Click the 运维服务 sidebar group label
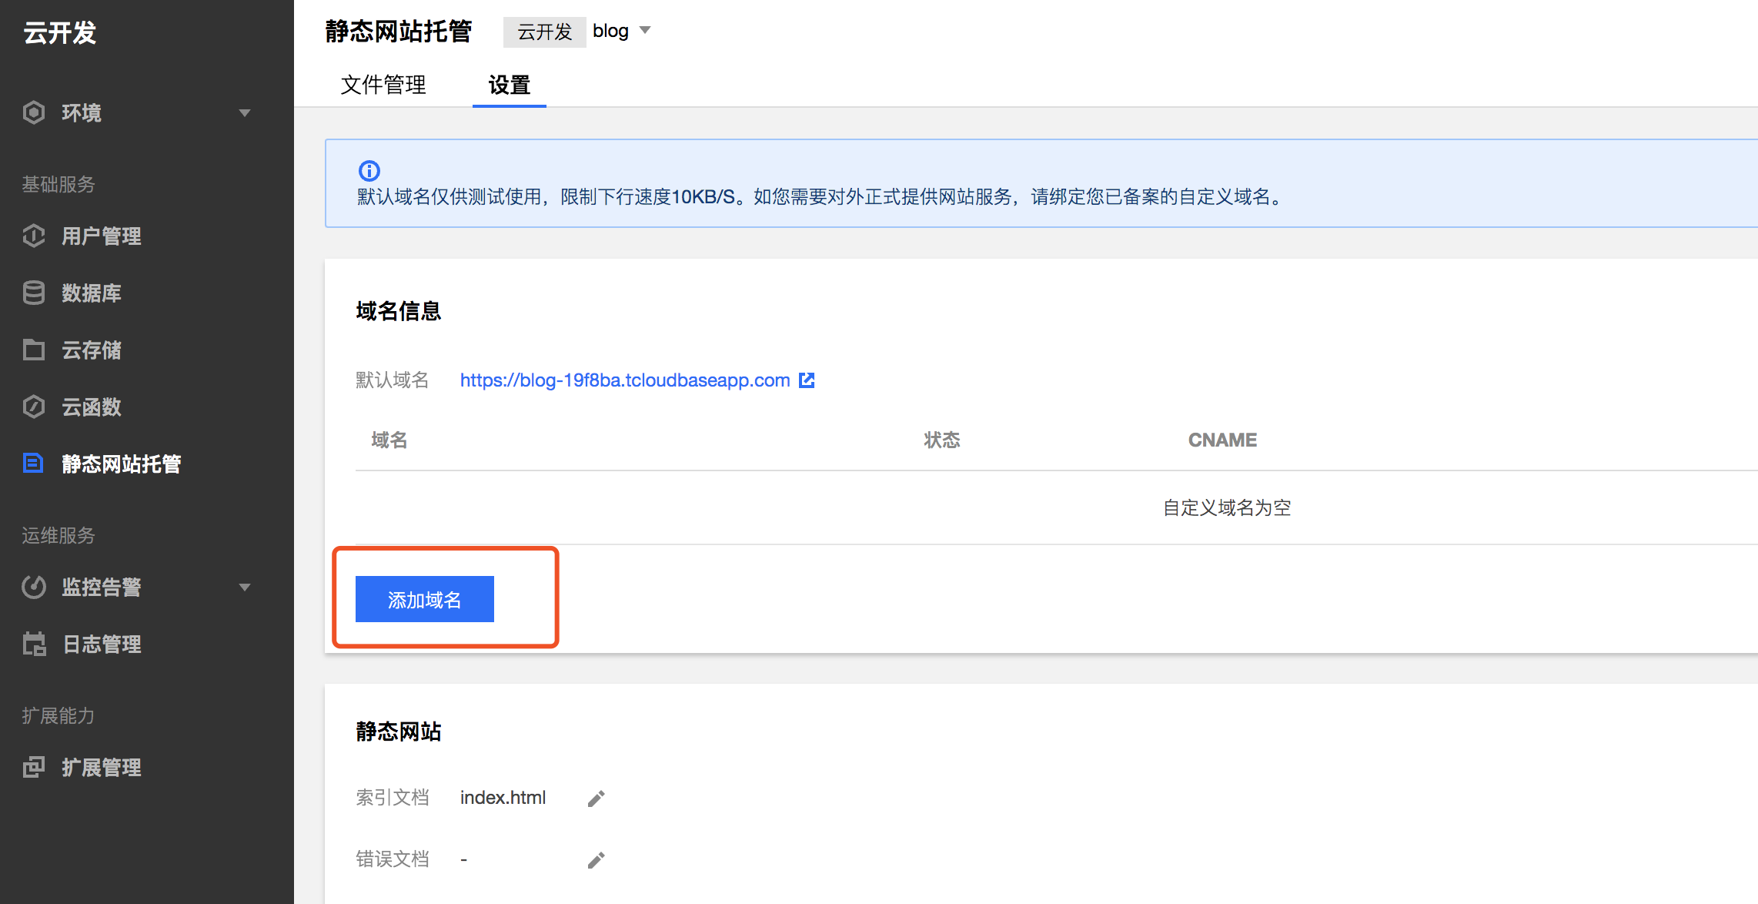Viewport: 1758px width, 904px height. pos(58,535)
